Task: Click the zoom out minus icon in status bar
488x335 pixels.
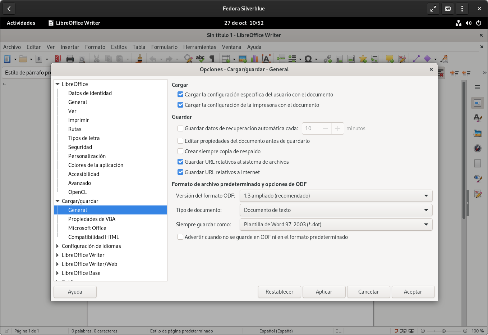Action: (x=423, y=331)
